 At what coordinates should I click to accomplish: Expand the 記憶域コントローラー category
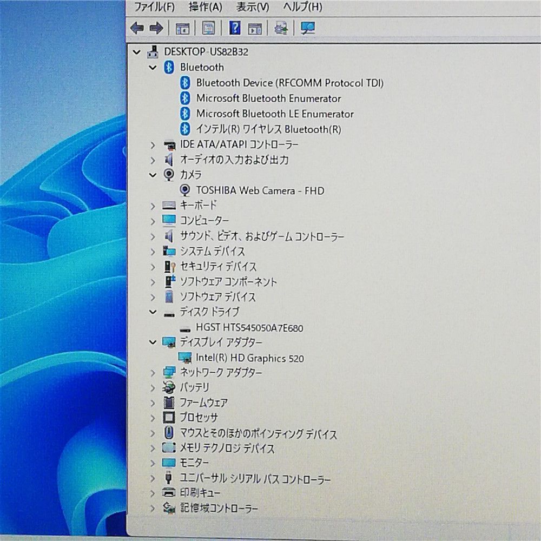pyautogui.click(x=153, y=508)
